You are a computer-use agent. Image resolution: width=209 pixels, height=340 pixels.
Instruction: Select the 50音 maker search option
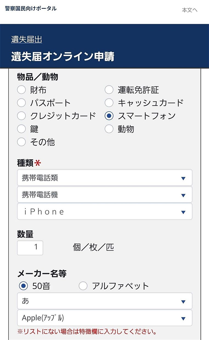(24, 286)
